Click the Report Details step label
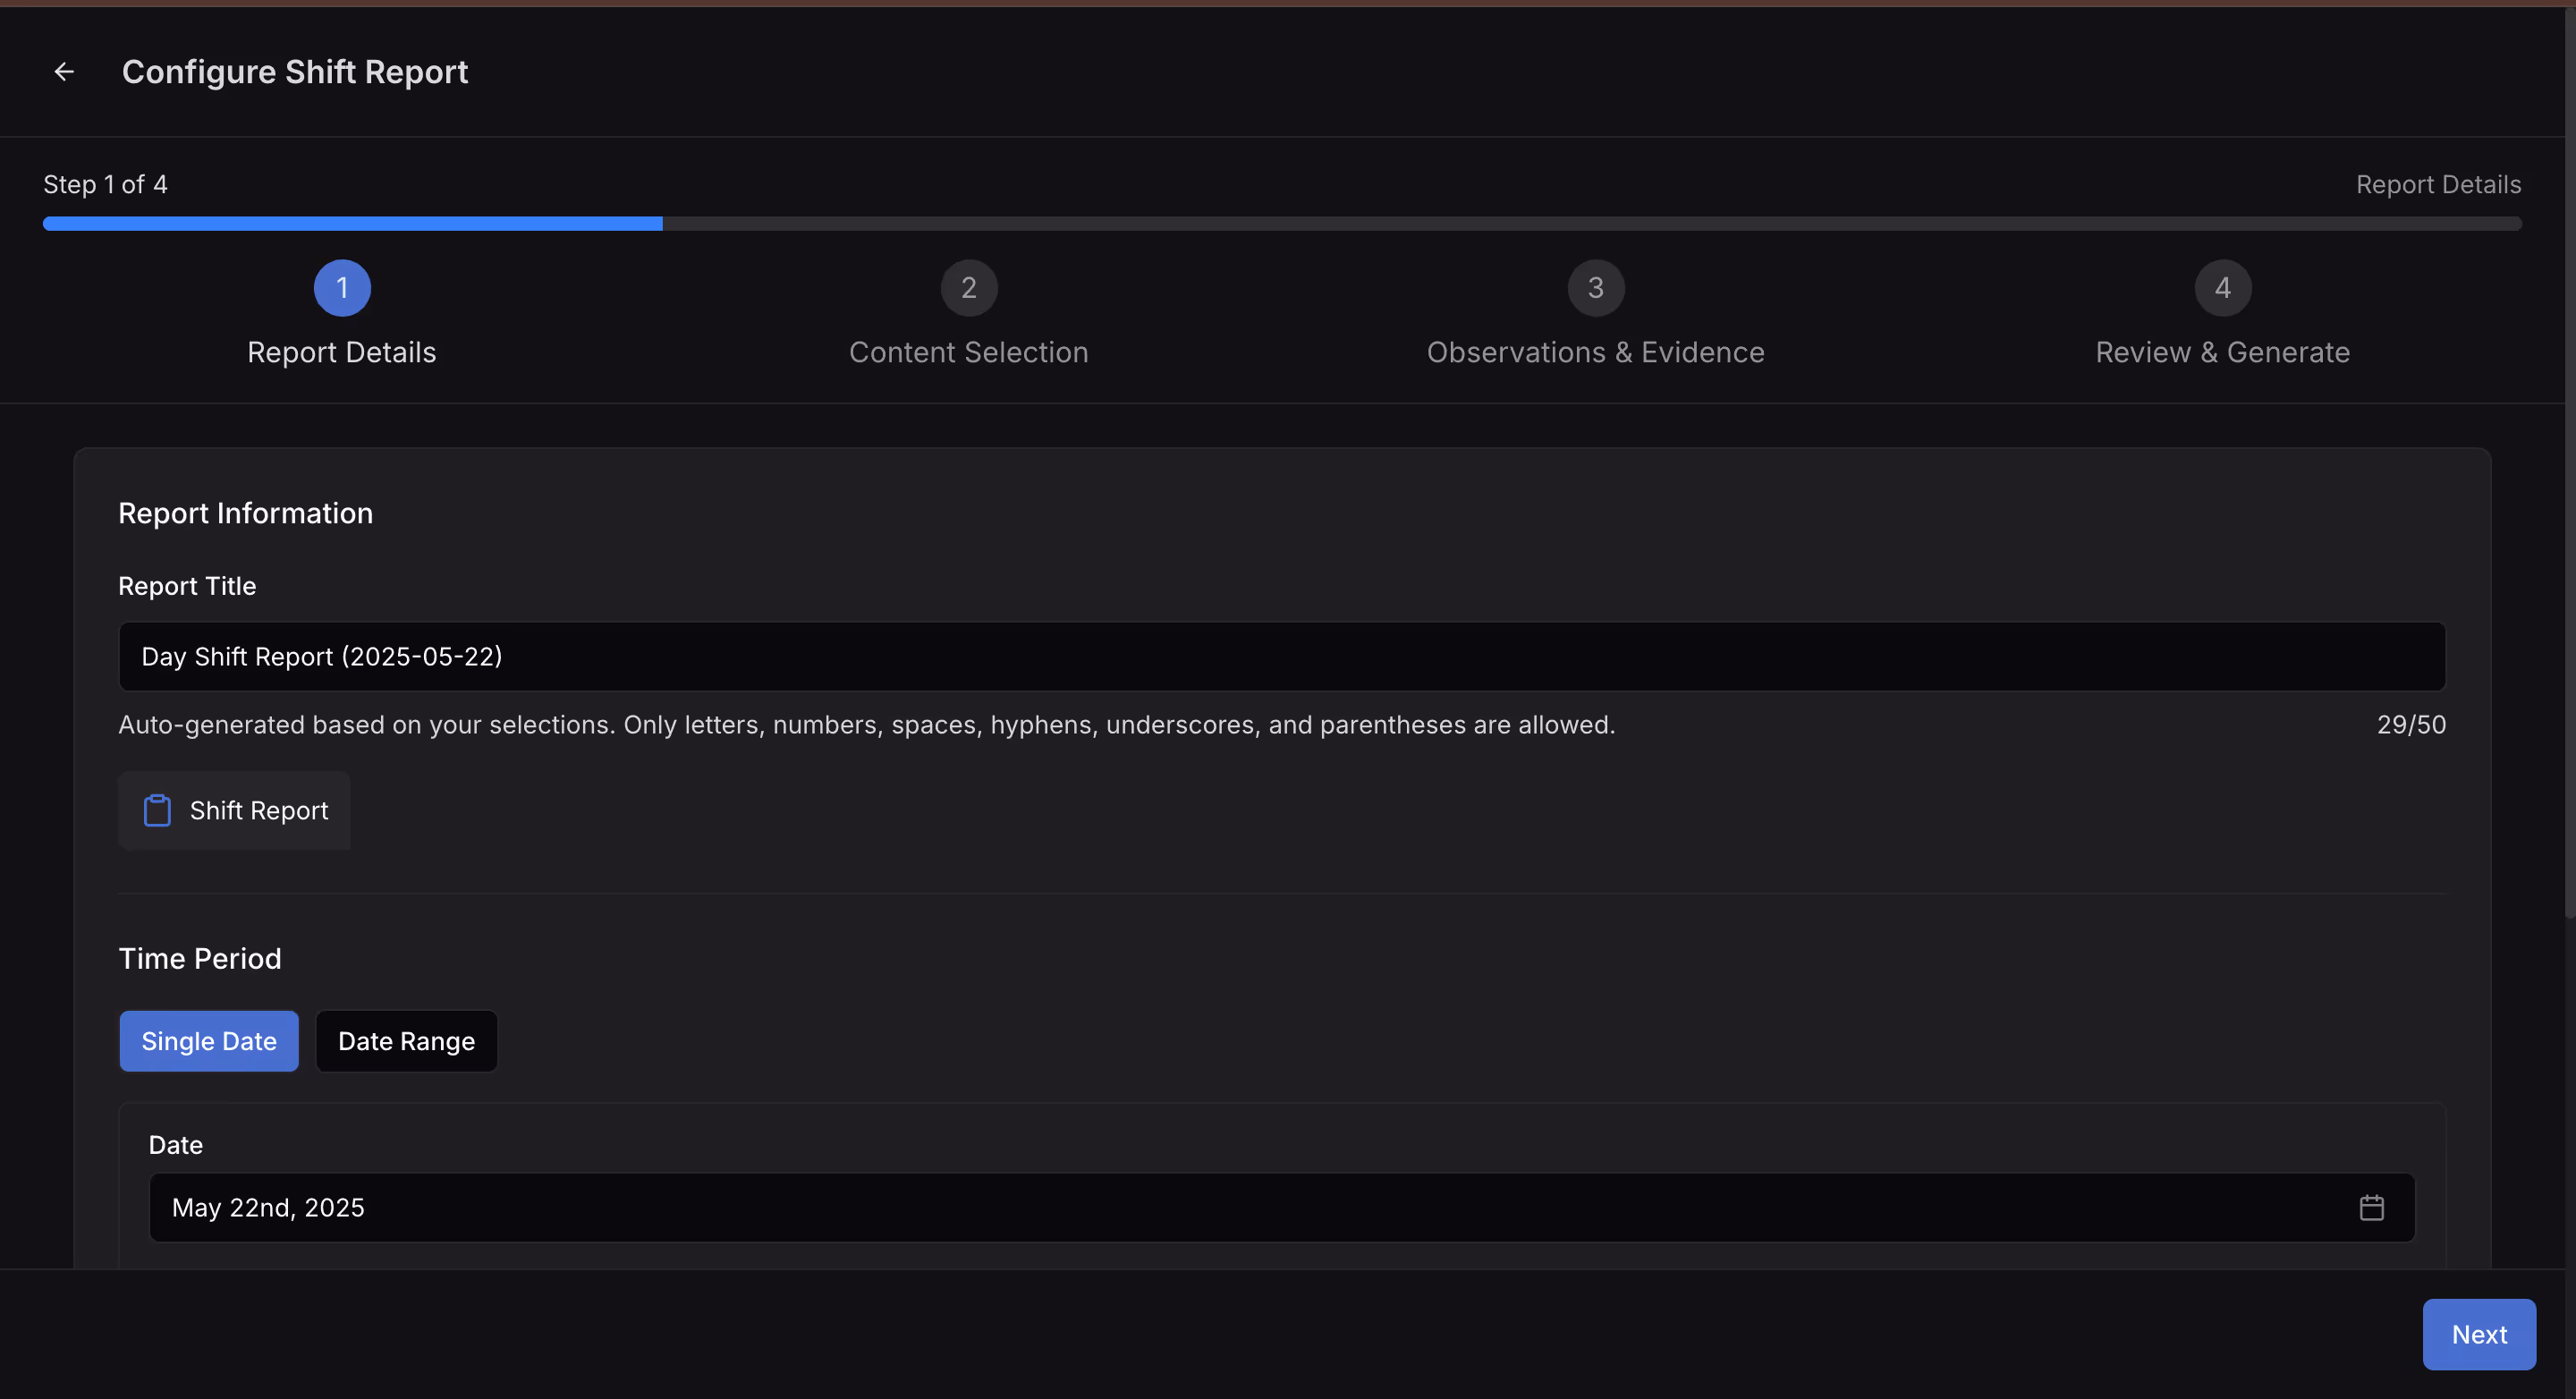 tap(342, 352)
